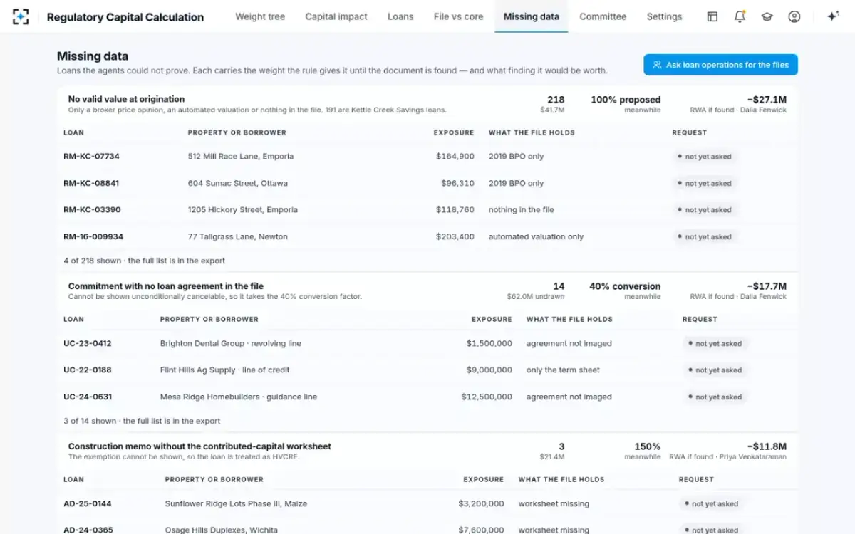Click the $12,500,000 exposure value
This screenshot has width=855, height=534.
click(487, 397)
